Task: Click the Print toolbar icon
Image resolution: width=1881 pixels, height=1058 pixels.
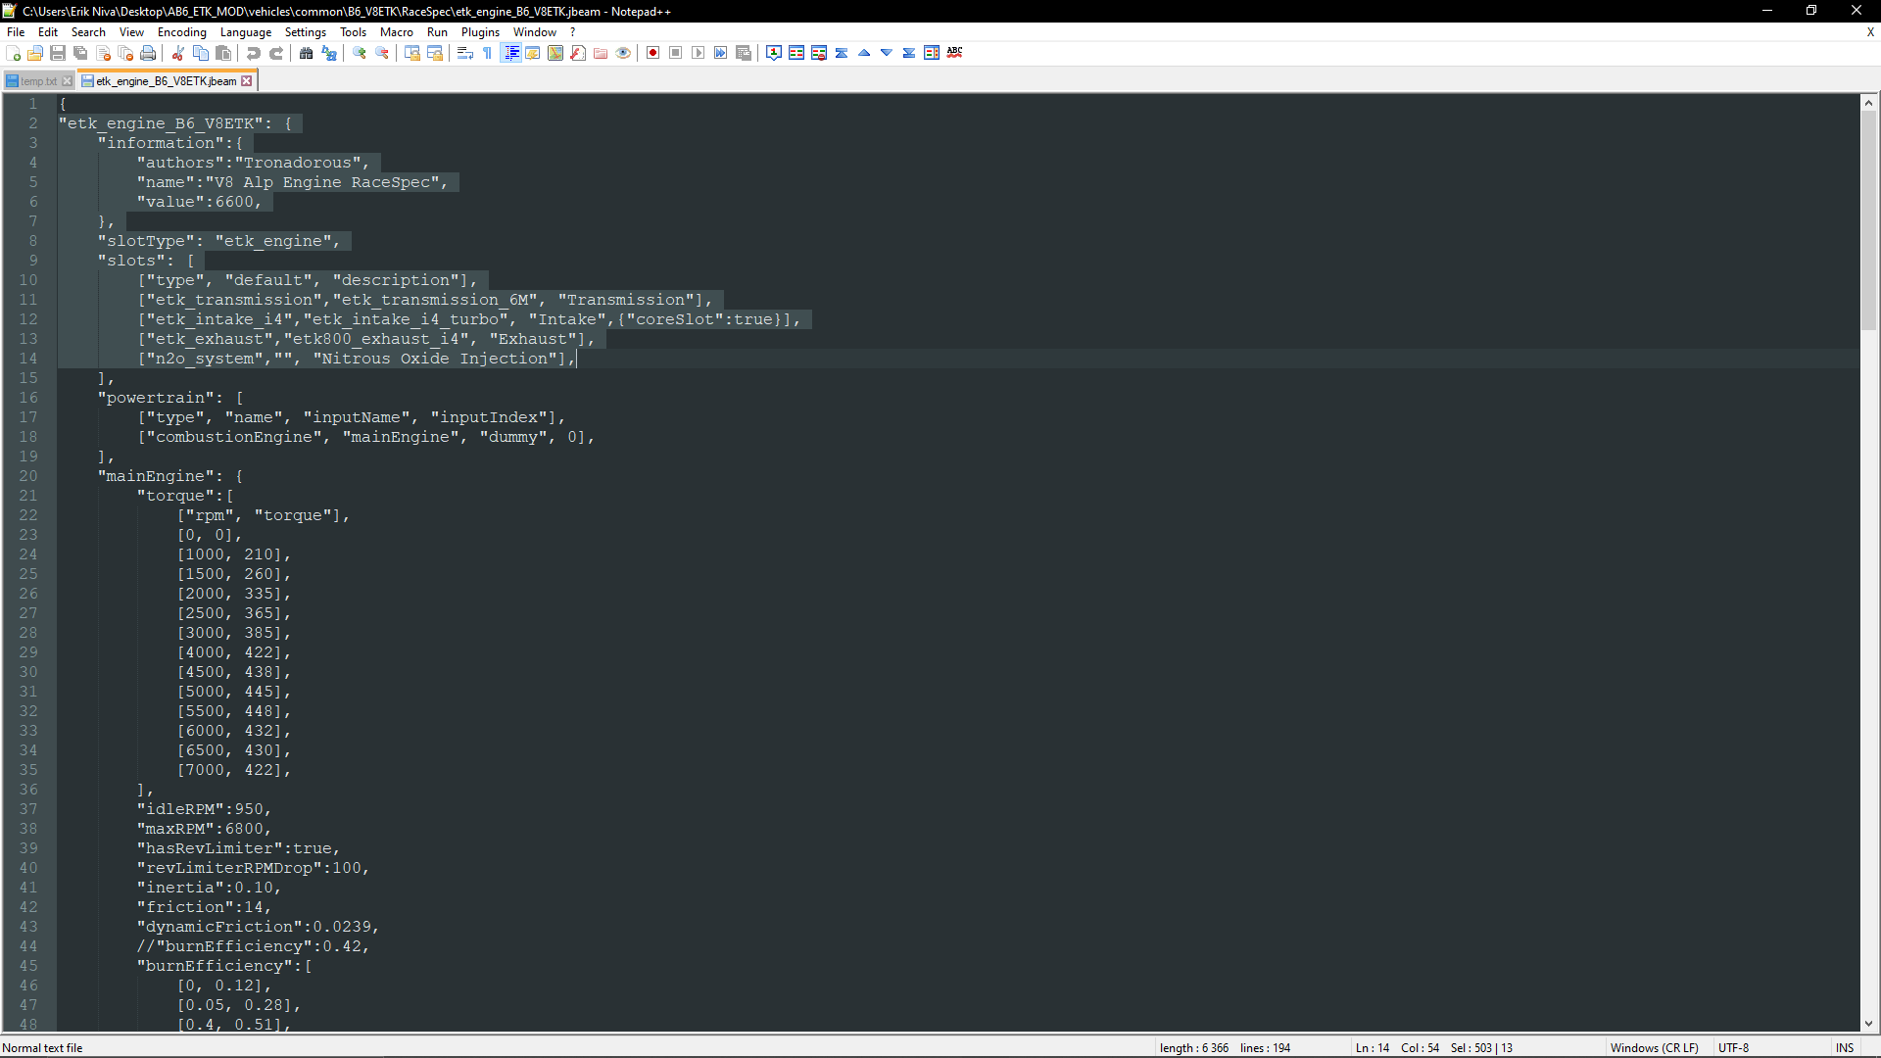Action: [148, 53]
